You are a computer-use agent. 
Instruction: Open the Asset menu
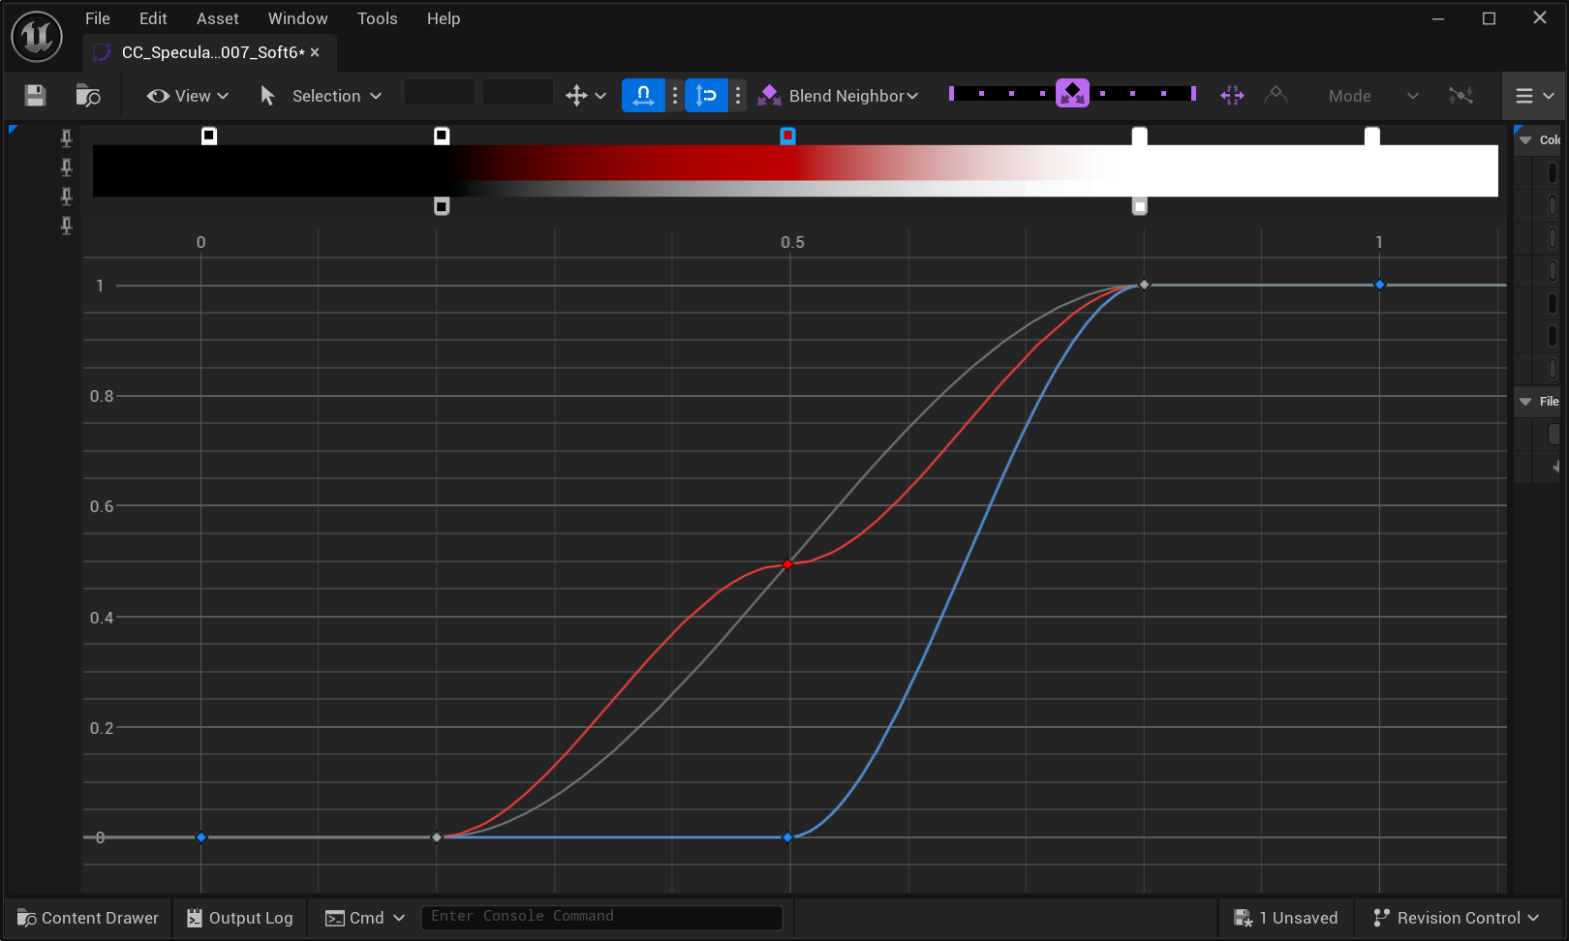217,18
